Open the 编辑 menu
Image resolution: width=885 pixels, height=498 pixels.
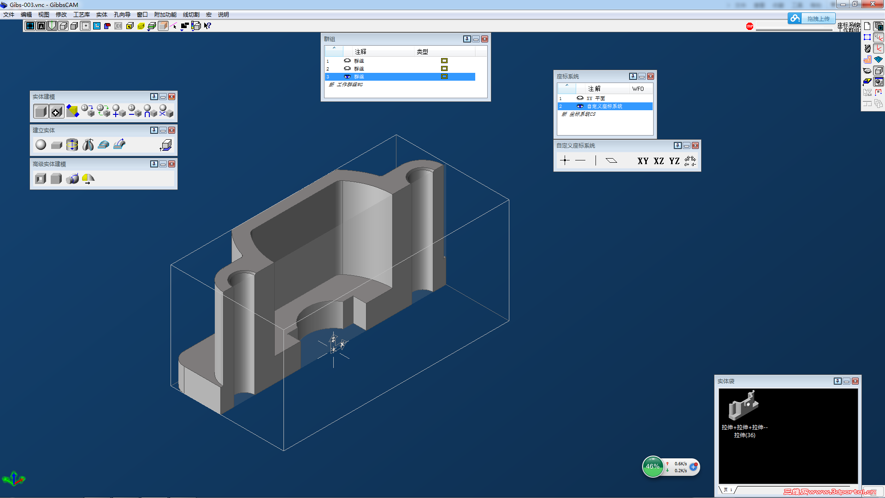26,15
